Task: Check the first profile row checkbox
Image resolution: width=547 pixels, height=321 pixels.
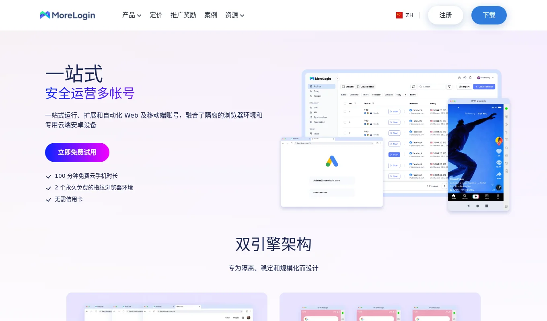Action: [345, 112]
